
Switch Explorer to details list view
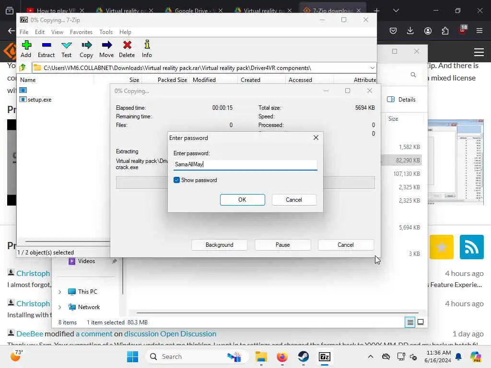[x=410, y=322]
